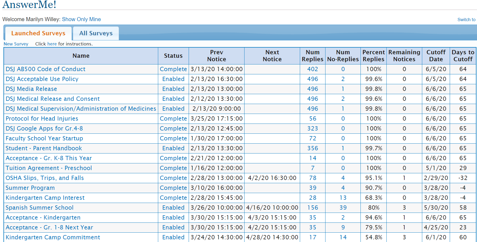Click Enabled status for Spanish Summer School
The height and width of the screenshot is (242, 477).
click(x=173, y=208)
